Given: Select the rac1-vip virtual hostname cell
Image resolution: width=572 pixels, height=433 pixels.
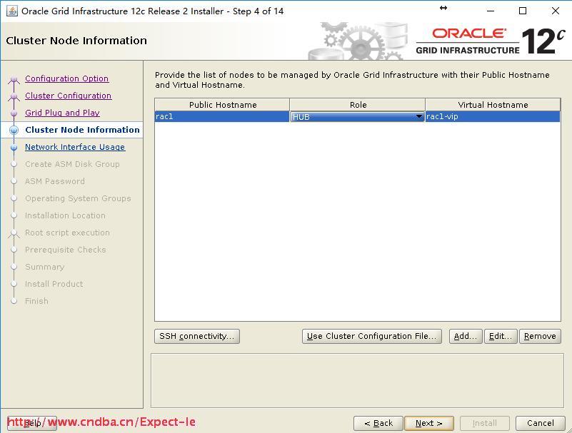Looking at the screenshot, I should coord(493,117).
